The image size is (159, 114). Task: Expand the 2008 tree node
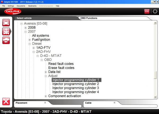point(25,28)
